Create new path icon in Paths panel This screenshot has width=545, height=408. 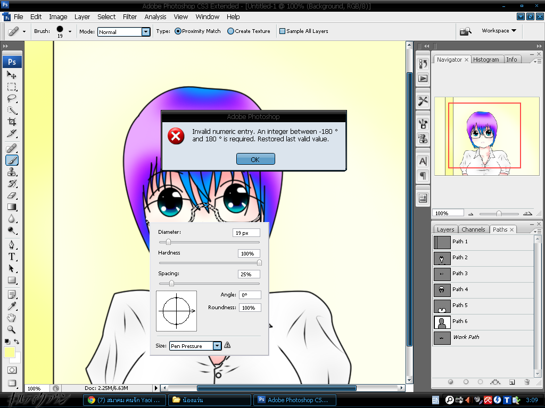coord(512,382)
